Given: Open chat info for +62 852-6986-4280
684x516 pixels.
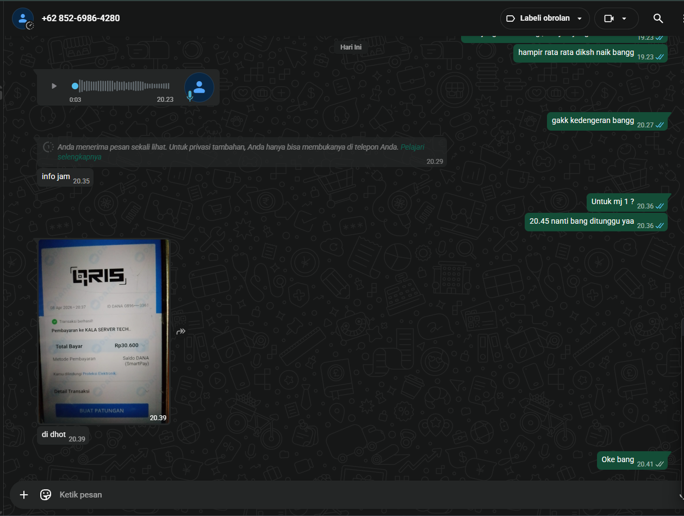Looking at the screenshot, I should tap(80, 19).
